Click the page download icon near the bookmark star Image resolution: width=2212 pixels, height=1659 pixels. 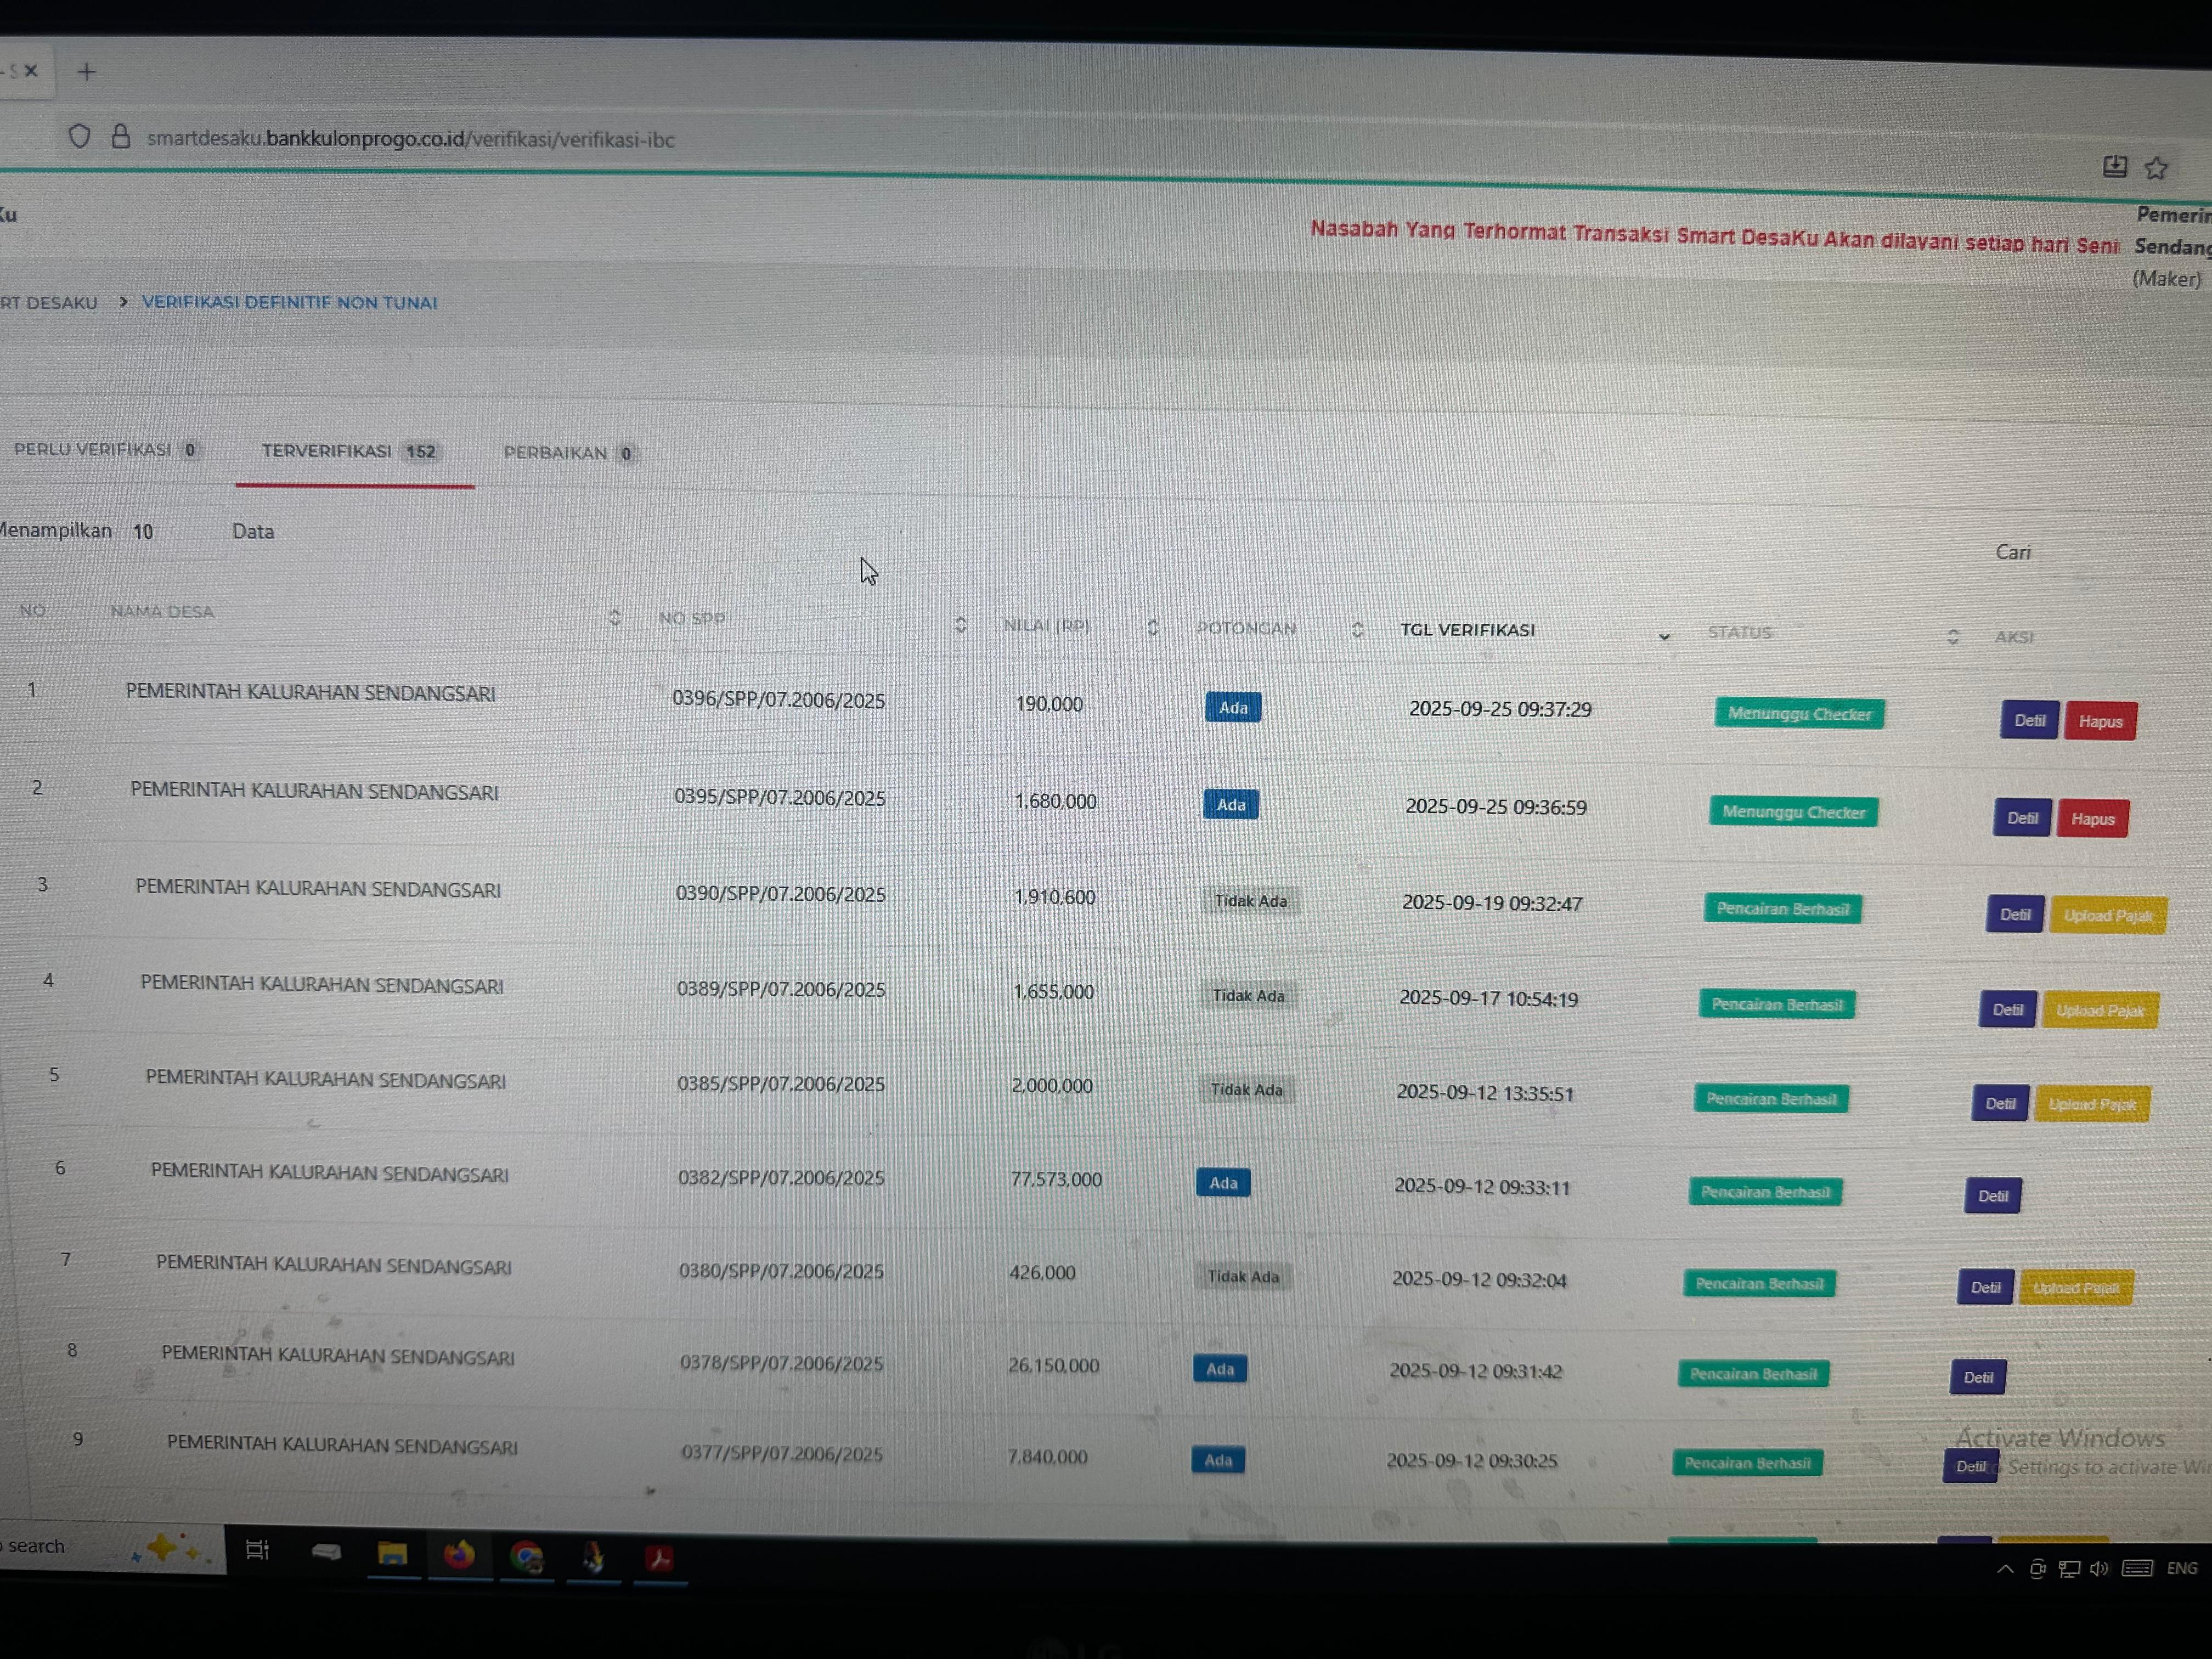click(x=2114, y=166)
